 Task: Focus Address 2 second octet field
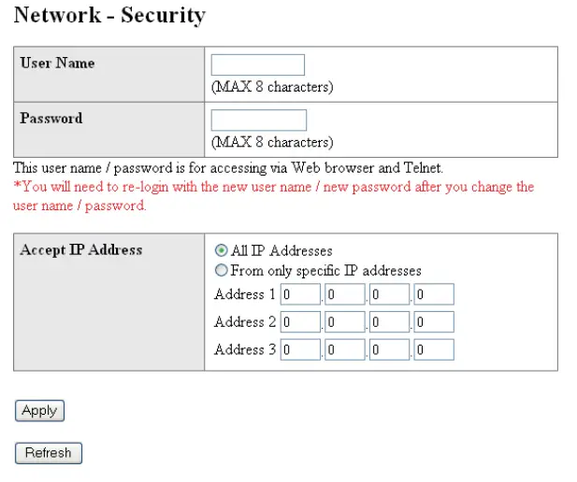pyautogui.click(x=344, y=322)
